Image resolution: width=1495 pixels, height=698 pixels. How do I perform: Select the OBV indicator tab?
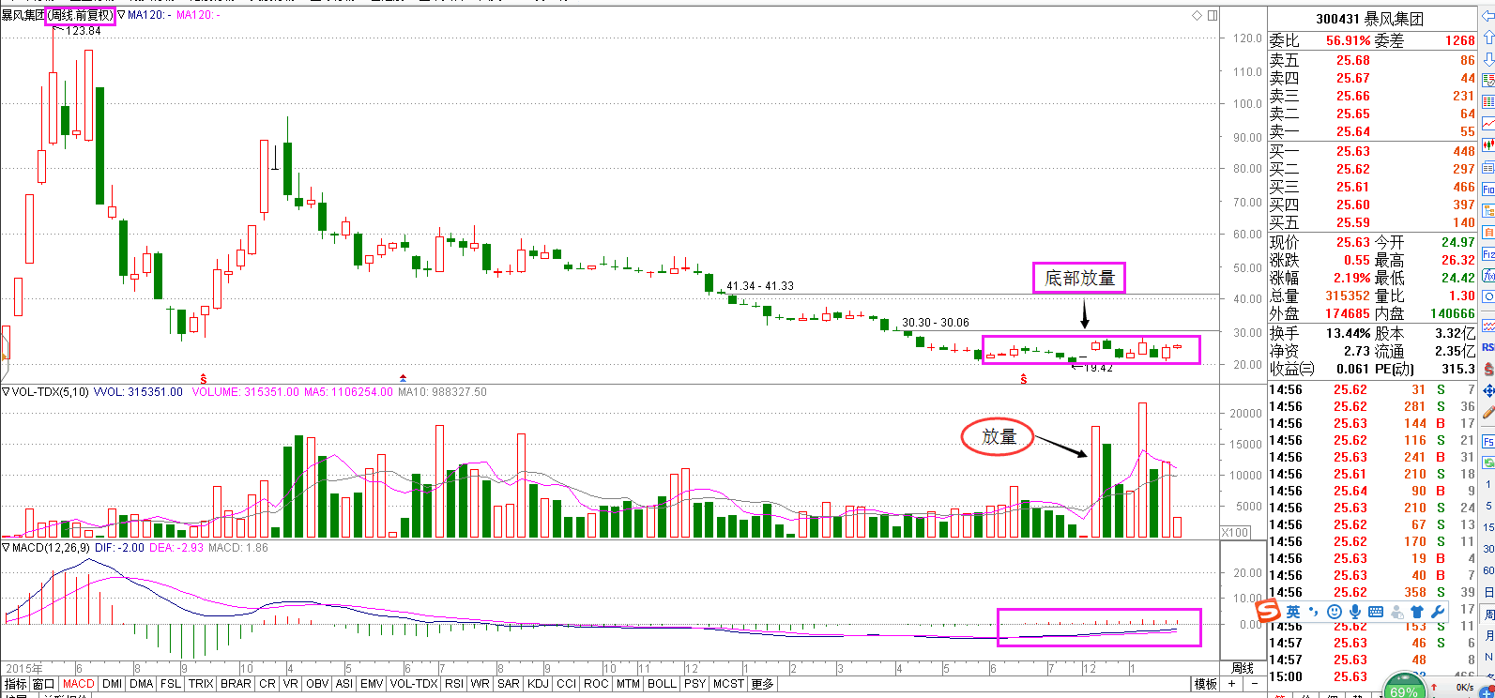pyautogui.click(x=318, y=684)
